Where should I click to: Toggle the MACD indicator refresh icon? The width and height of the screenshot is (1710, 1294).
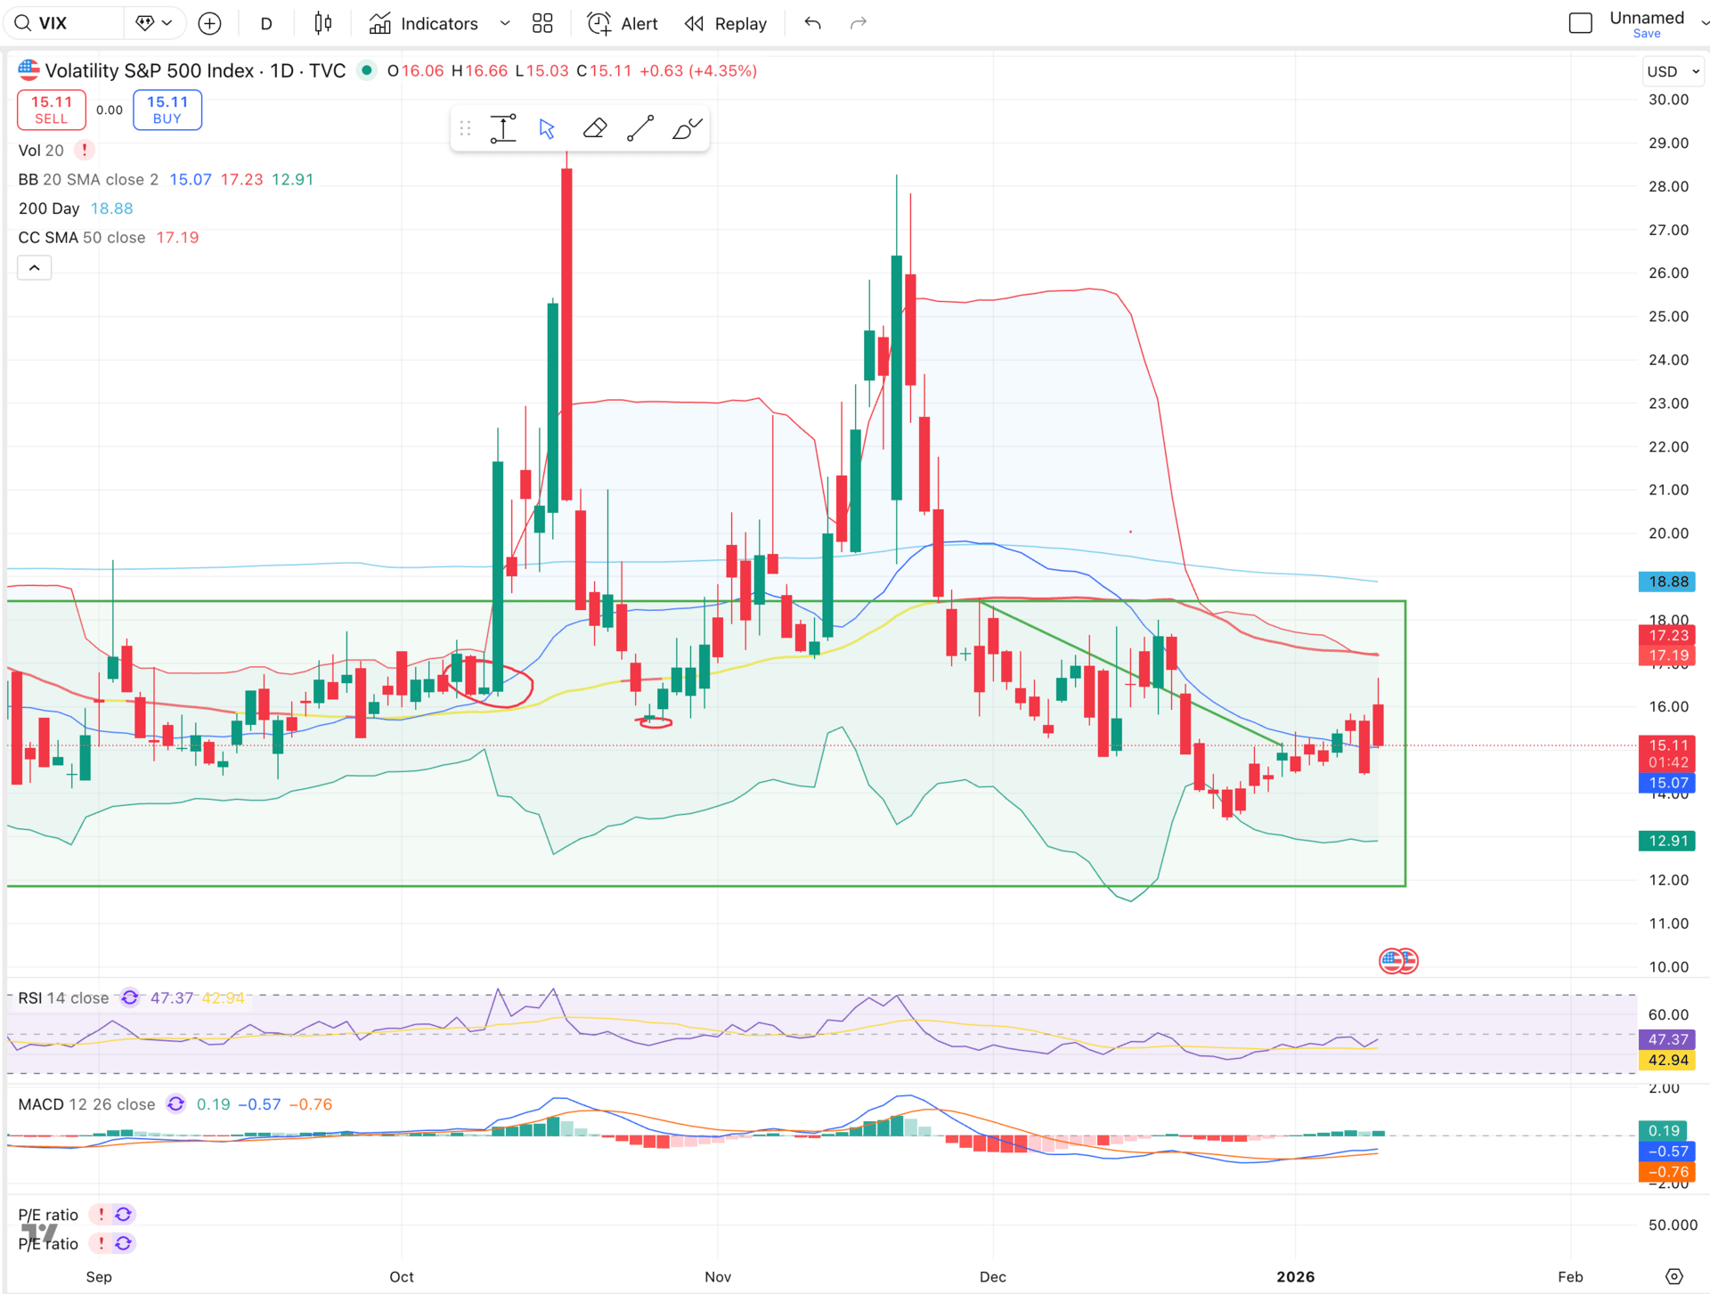point(176,1104)
